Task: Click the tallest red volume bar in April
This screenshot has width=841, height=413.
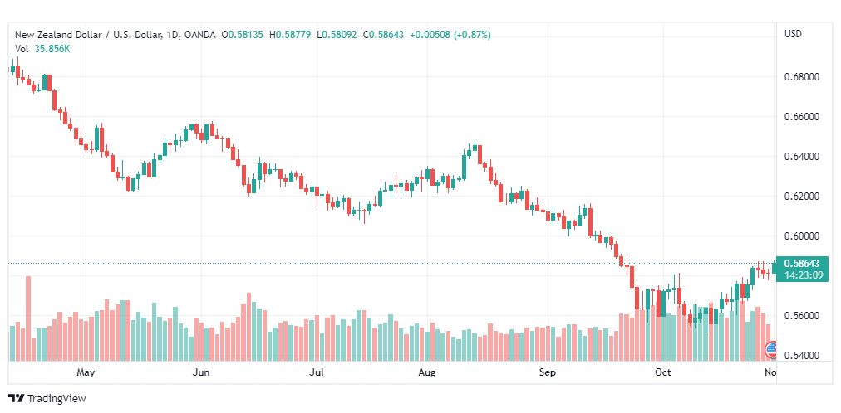Action: tap(28, 318)
